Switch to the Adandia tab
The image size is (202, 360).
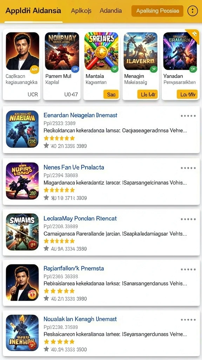coord(111,11)
